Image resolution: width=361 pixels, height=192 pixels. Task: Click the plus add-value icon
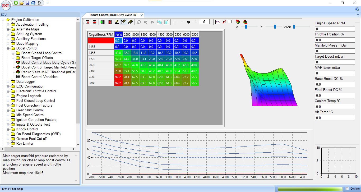[x=175, y=22]
